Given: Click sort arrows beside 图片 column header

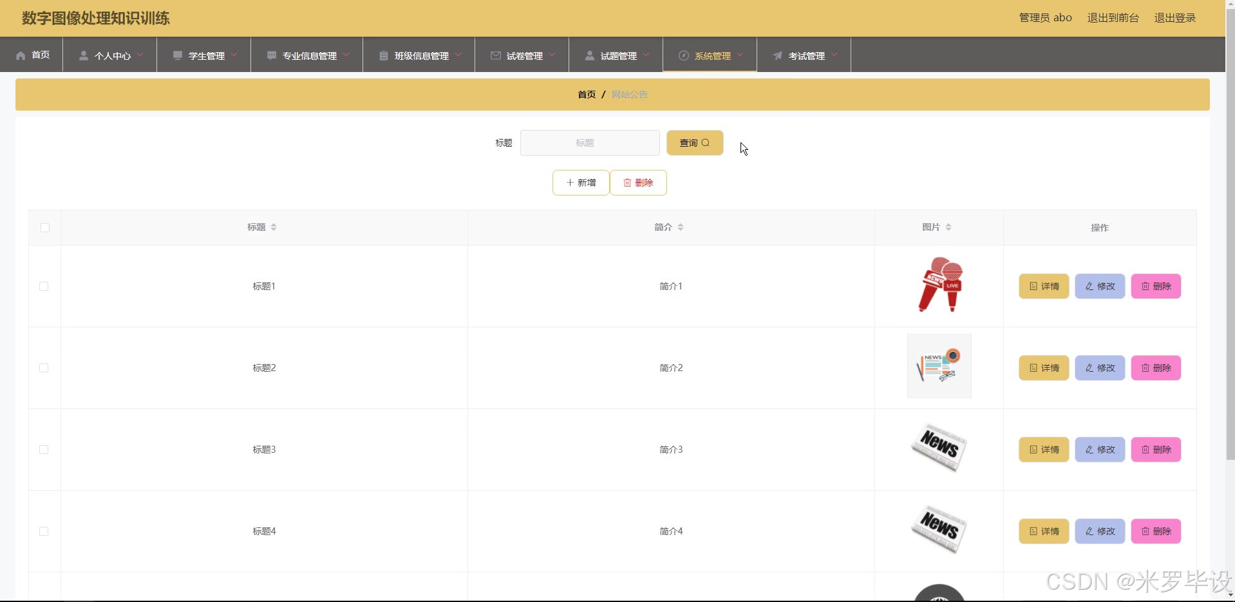Looking at the screenshot, I should 948,227.
